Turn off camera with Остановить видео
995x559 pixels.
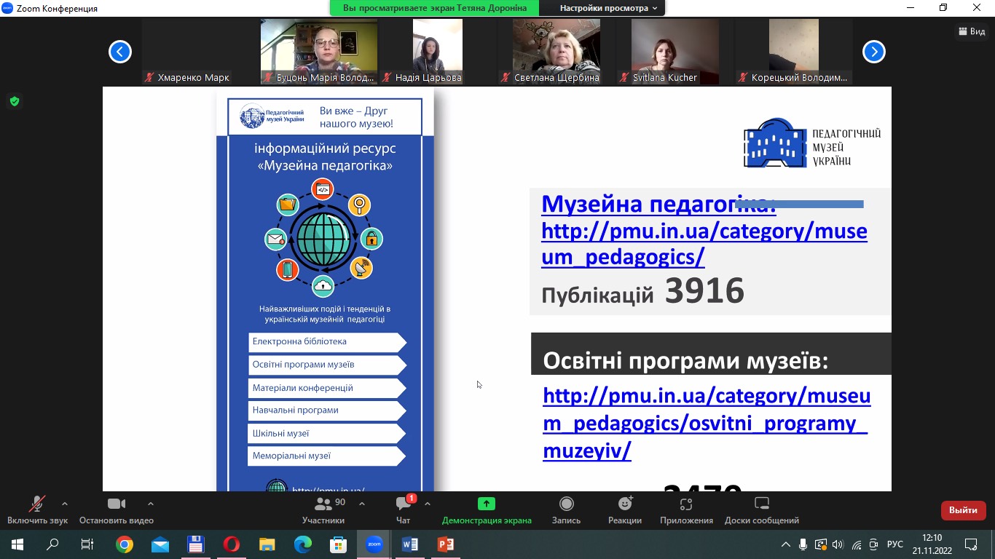pos(117,510)
